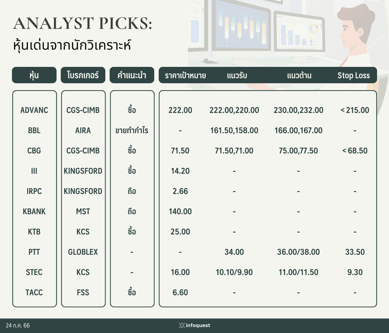Select the หุ้น column header

pos(34,75)
